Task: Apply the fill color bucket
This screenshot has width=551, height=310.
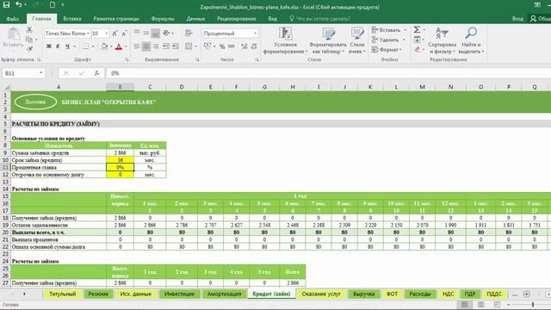Action: (104, 46)
